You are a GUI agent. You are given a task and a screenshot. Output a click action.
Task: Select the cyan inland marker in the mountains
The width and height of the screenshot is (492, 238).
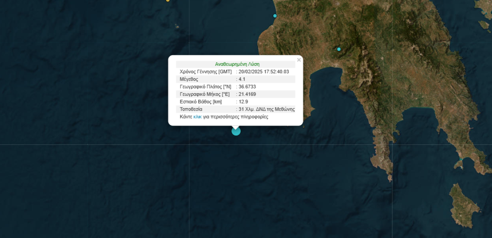click(x=339, y=49)
